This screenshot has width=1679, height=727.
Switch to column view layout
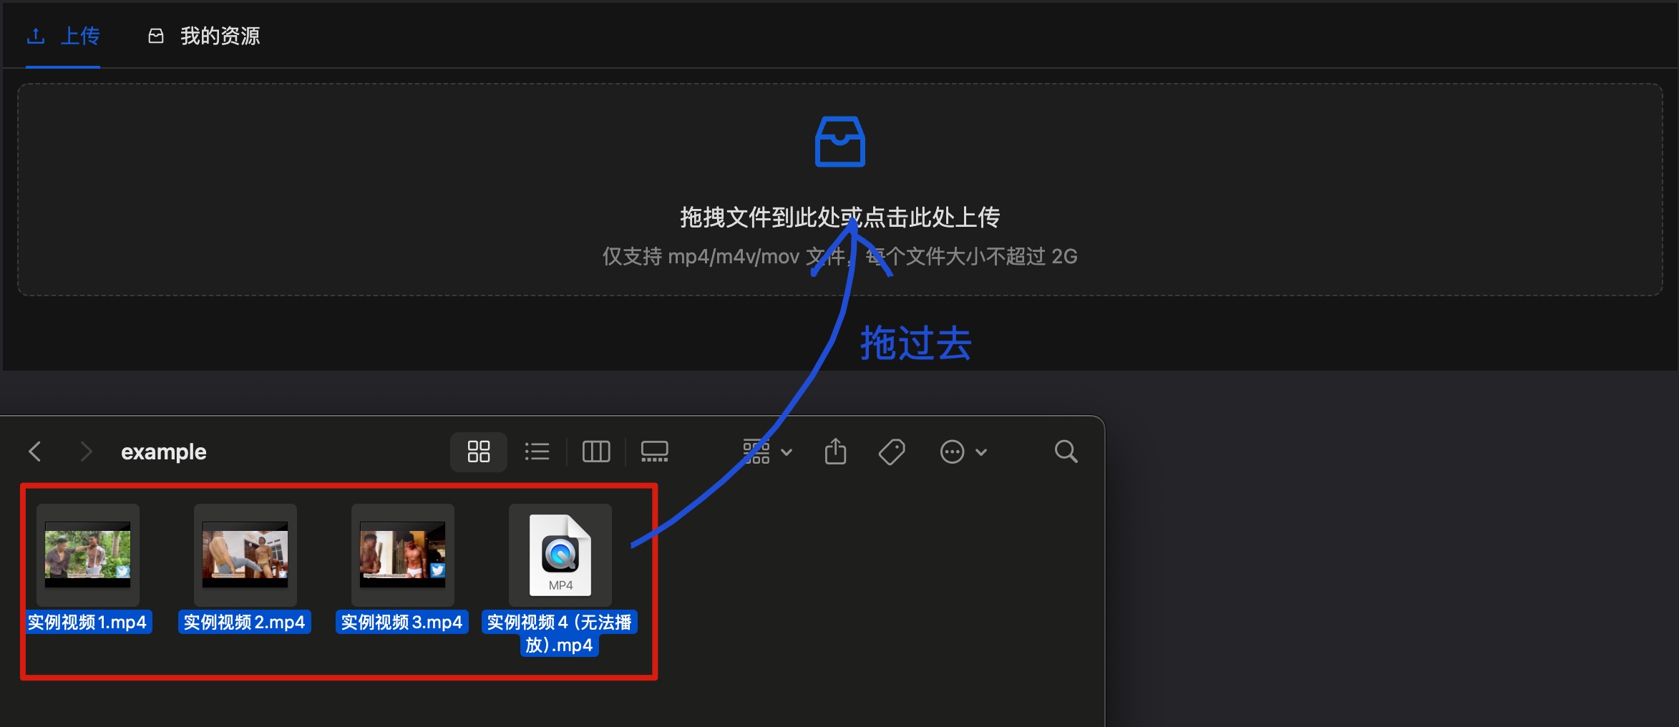click(x=596, y=452)
